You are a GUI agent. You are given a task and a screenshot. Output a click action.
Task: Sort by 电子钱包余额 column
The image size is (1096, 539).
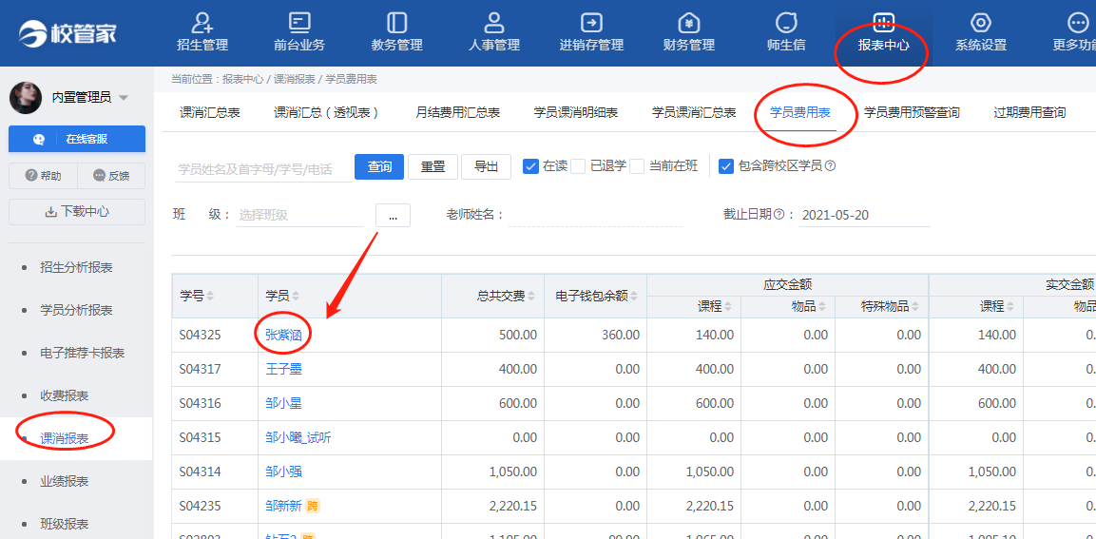[633, 296]
